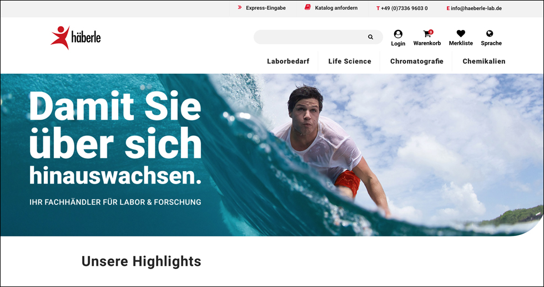This screenshot has width=544, height=287.
Task: Open the Login user icon
Action: [x=398, y=34]
